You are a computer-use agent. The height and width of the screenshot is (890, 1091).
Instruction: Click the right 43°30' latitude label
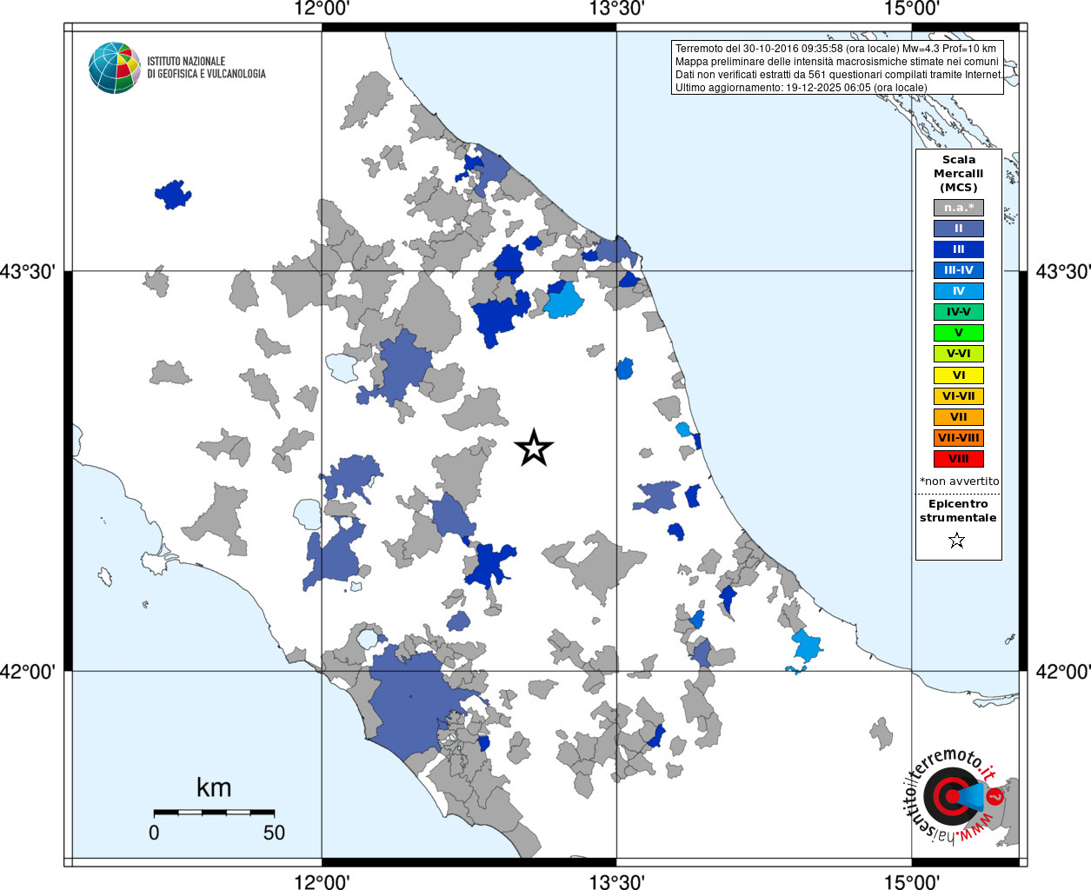point(1062,271)
